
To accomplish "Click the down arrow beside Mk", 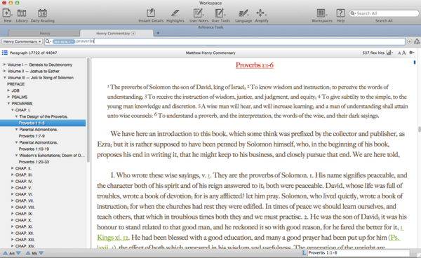I will point(41,253).
